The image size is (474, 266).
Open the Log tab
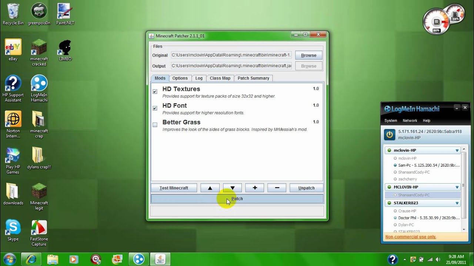tap(199, 78)
